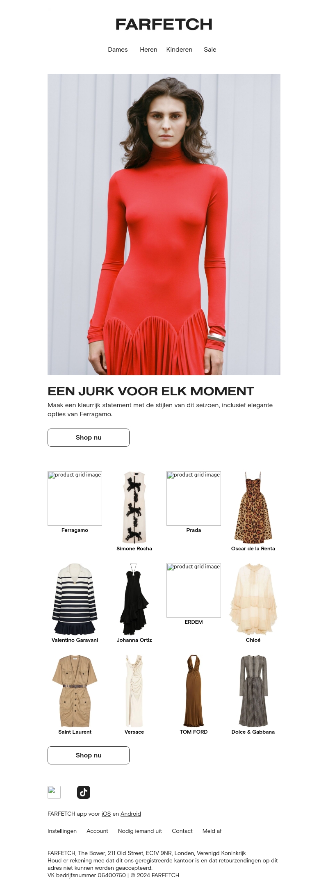Screen dimensions: 328x894
Task: Click the broken social icon beside TikTok
Action: point(54,792)
